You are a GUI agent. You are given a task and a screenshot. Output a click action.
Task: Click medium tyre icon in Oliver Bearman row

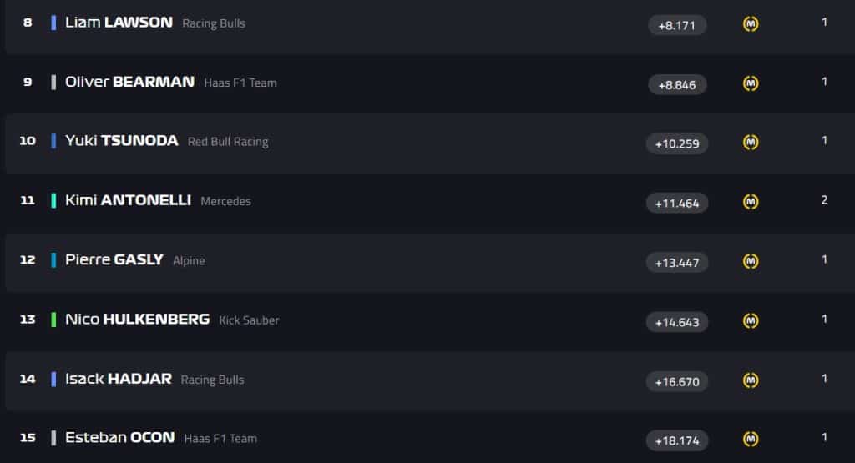tap(751, 83)
